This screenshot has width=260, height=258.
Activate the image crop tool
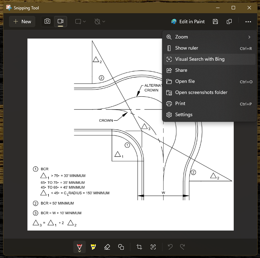click(139, 247)
